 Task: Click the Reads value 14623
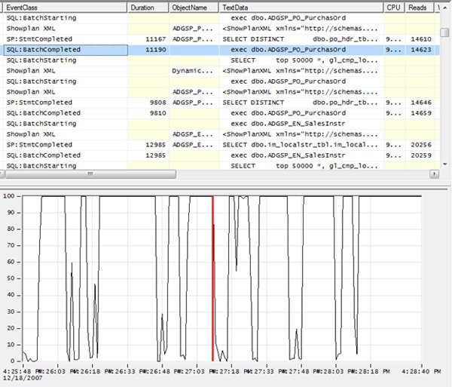[421, 50]
